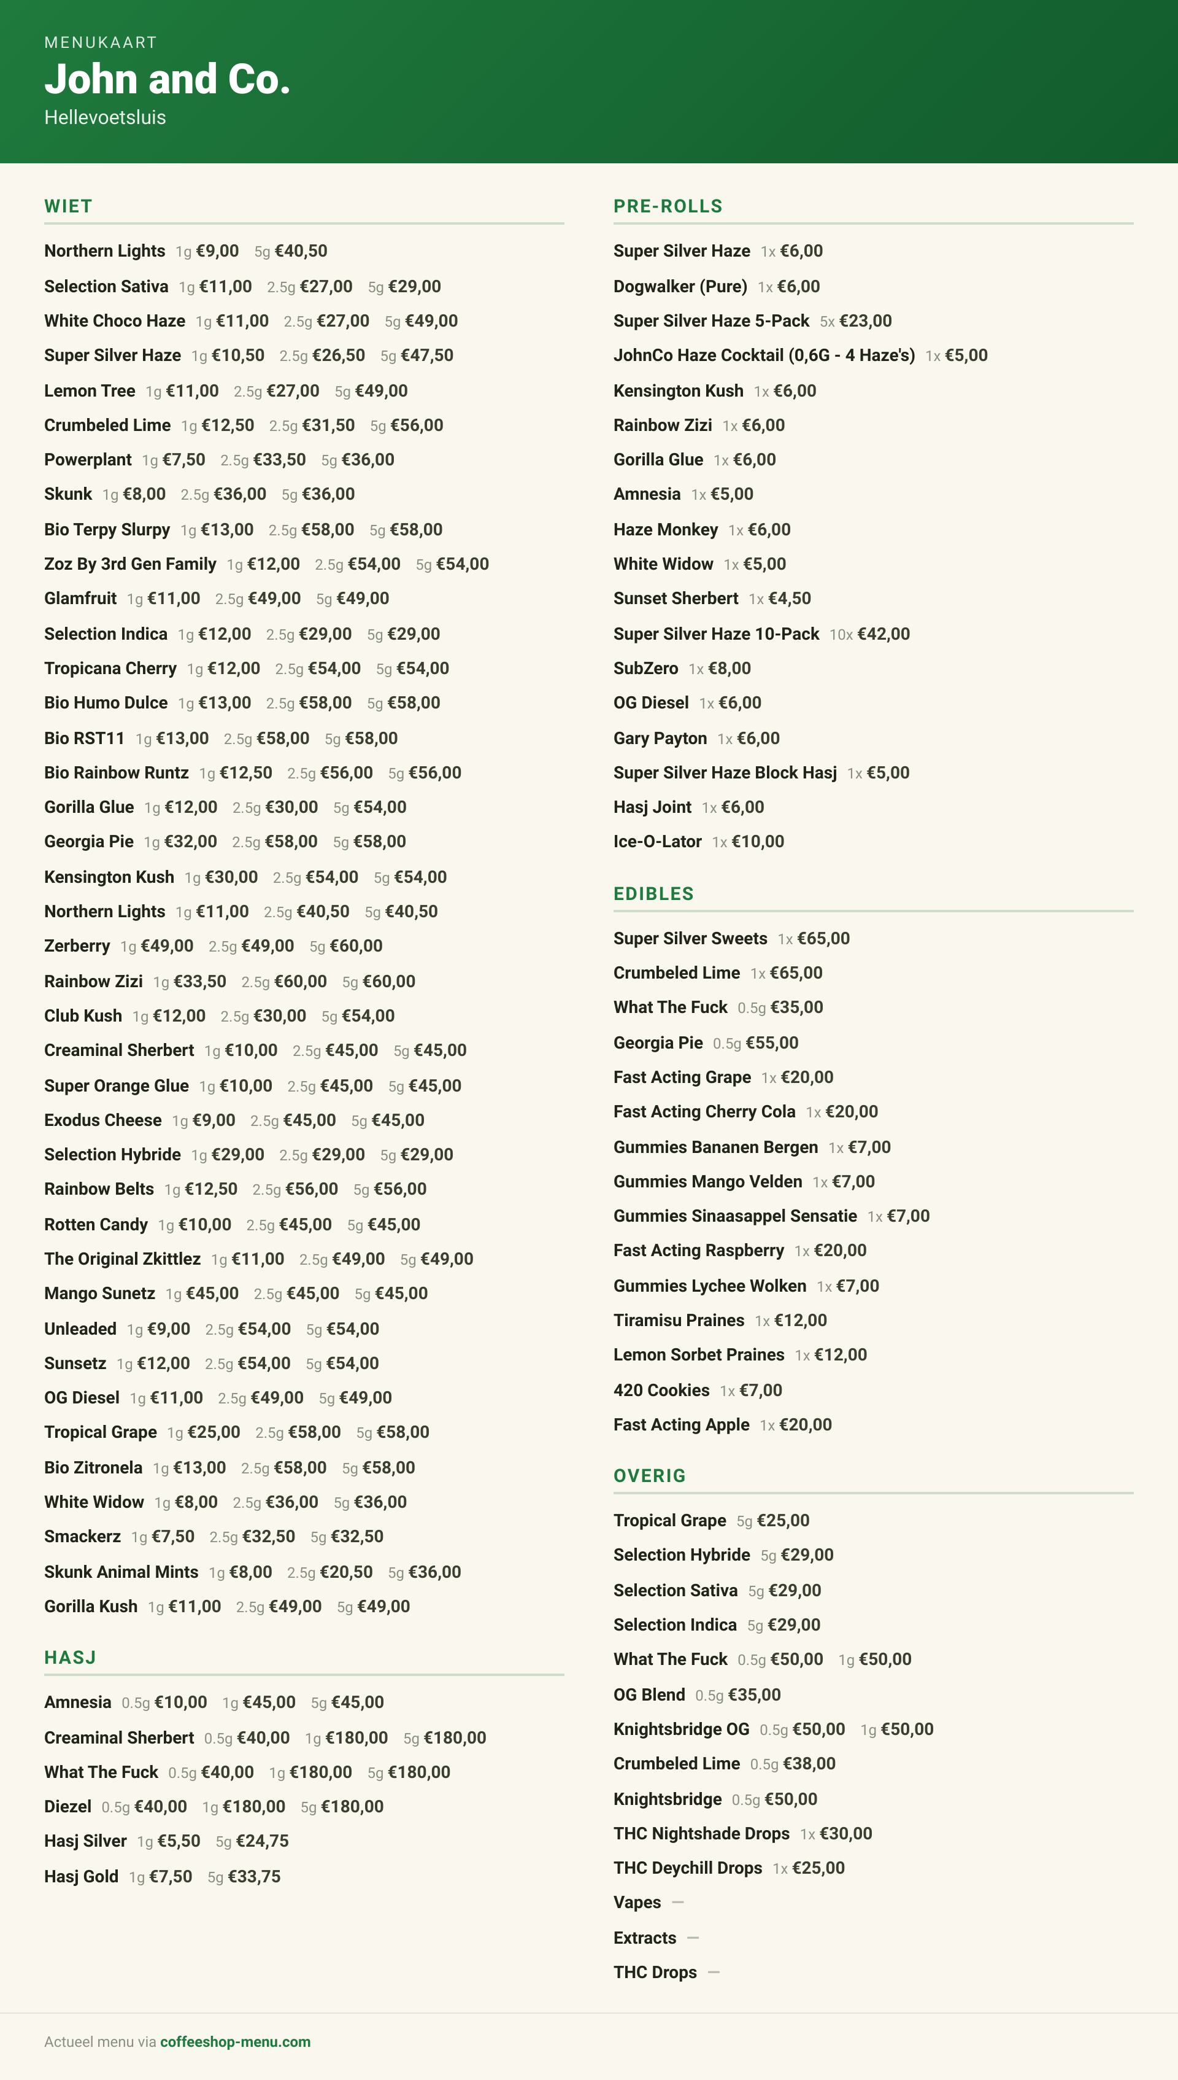
Task: Click the Super Silver Haze 10-Pack entry
Action: tap(716, 634)
